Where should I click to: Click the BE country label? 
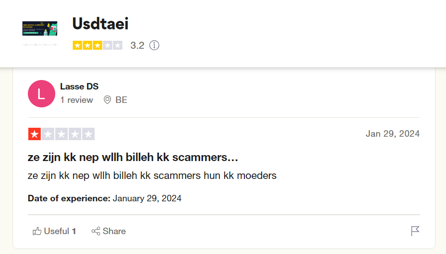coord(121,100)
